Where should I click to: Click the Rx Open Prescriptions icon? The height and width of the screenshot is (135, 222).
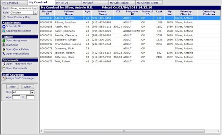tap(4, 54)
